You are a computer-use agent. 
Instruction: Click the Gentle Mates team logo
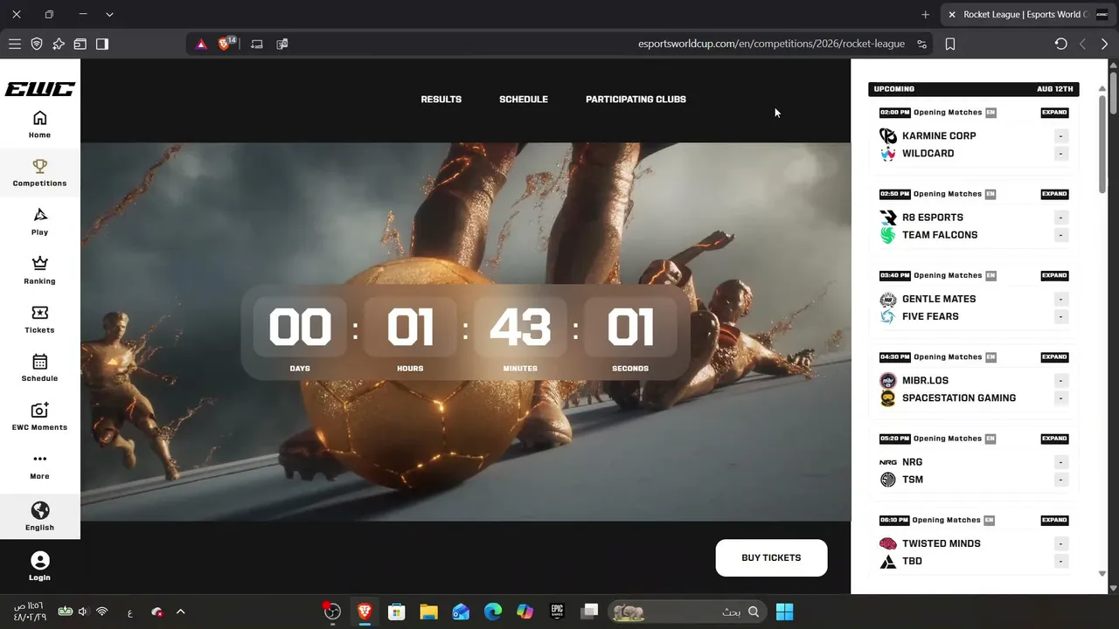(x=888, y=299)
